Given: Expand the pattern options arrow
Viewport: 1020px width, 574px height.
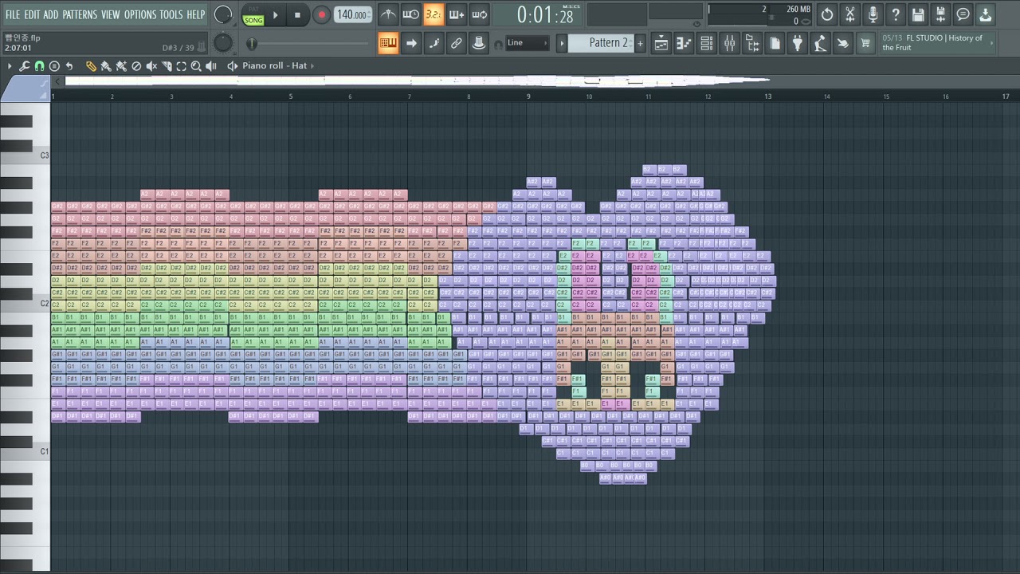Looking at the screenshot, I should [562, 43].
